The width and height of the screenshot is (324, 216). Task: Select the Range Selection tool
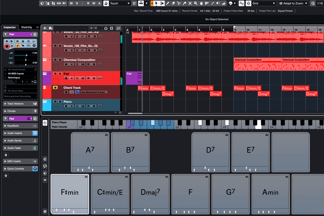coord(162,3)
